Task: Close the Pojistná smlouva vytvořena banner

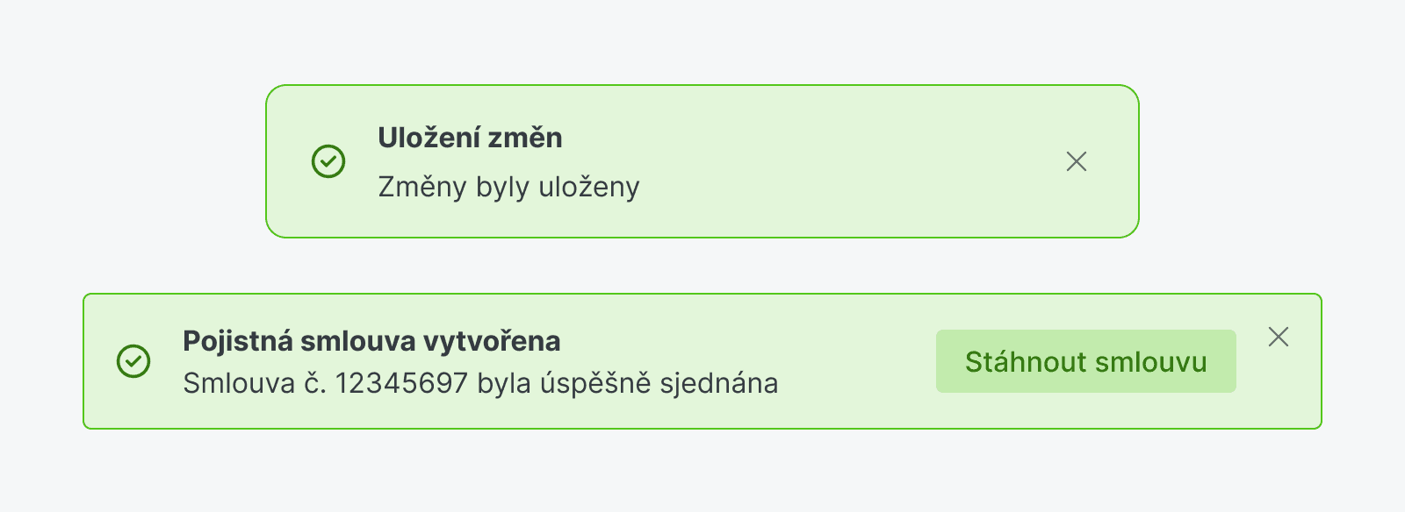Action: [x=1279, y=337]
